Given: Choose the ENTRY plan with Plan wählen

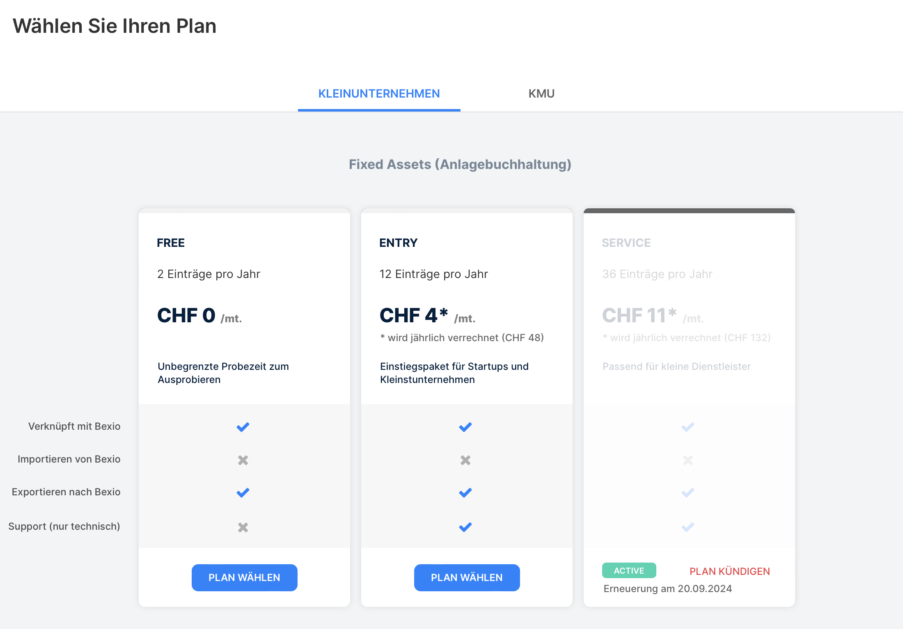Looking at the screenshot, I should [x=467, y=577].
